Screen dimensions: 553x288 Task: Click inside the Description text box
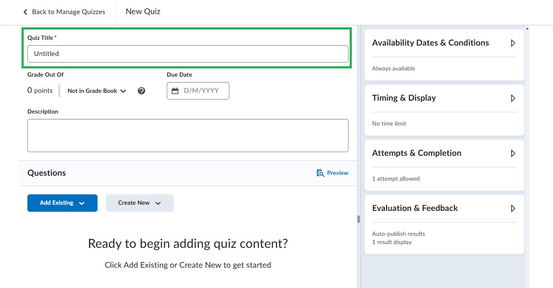(x=188, y=136)
